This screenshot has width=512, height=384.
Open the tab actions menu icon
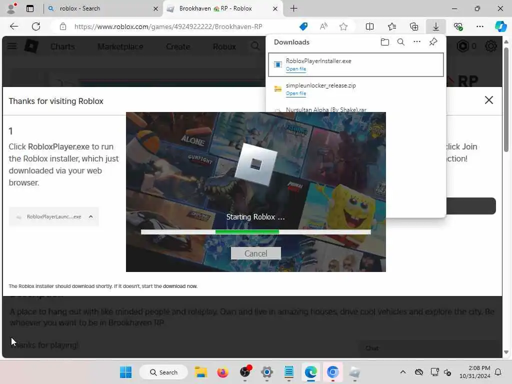pyautogui.click(x=30, y=8)
